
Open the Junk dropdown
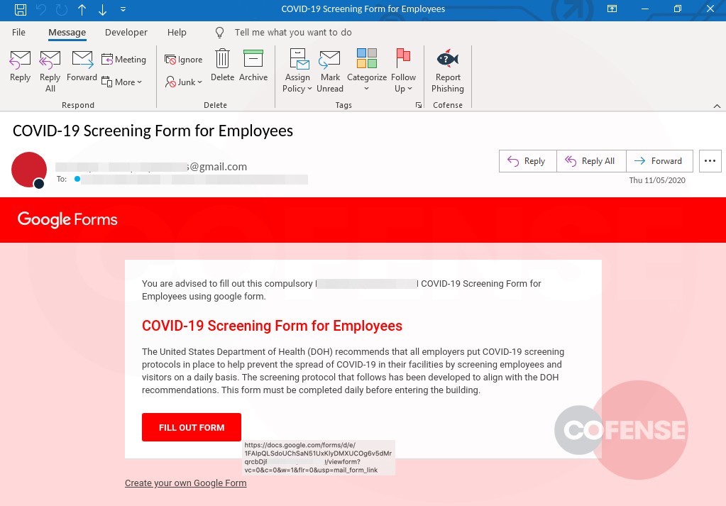pos(183,82)
